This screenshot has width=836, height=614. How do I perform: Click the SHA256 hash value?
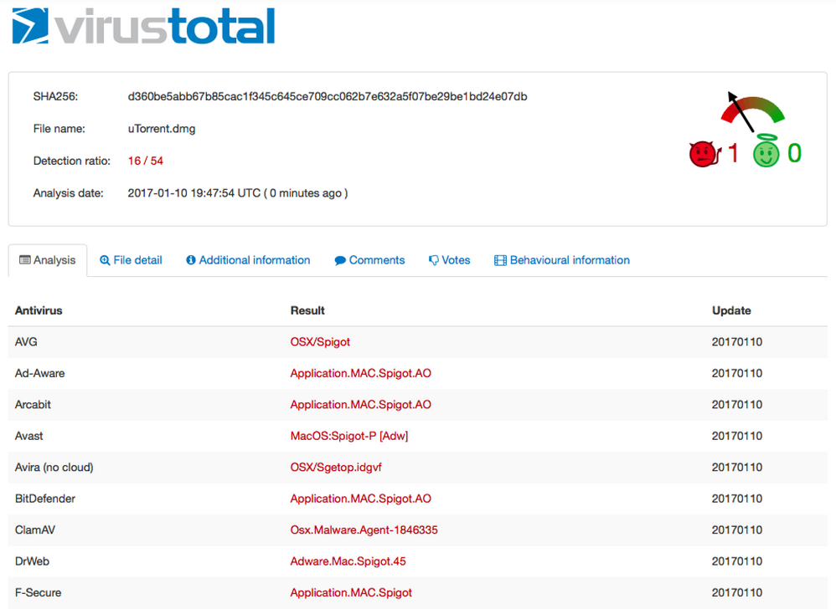click(x=328, y=96)
